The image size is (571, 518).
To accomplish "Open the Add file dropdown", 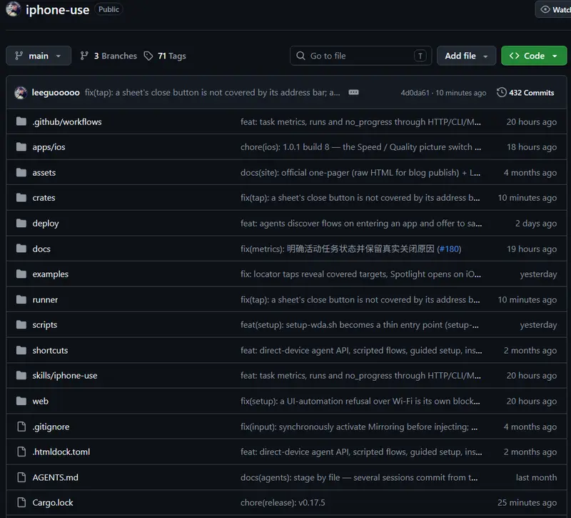I will (x=466, y=56).
